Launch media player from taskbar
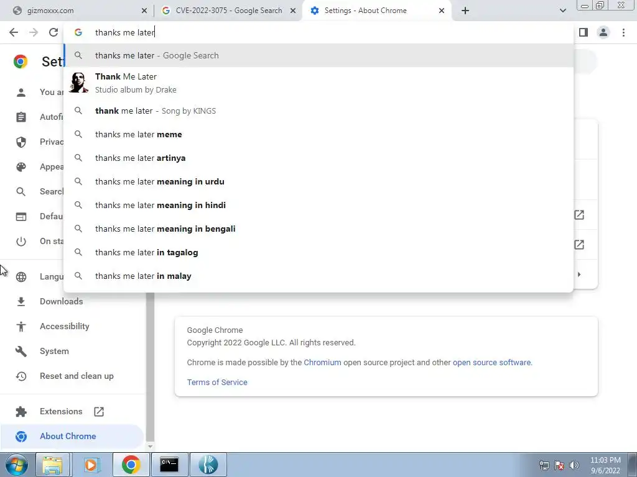637x477 pixels. coord(91,465)
